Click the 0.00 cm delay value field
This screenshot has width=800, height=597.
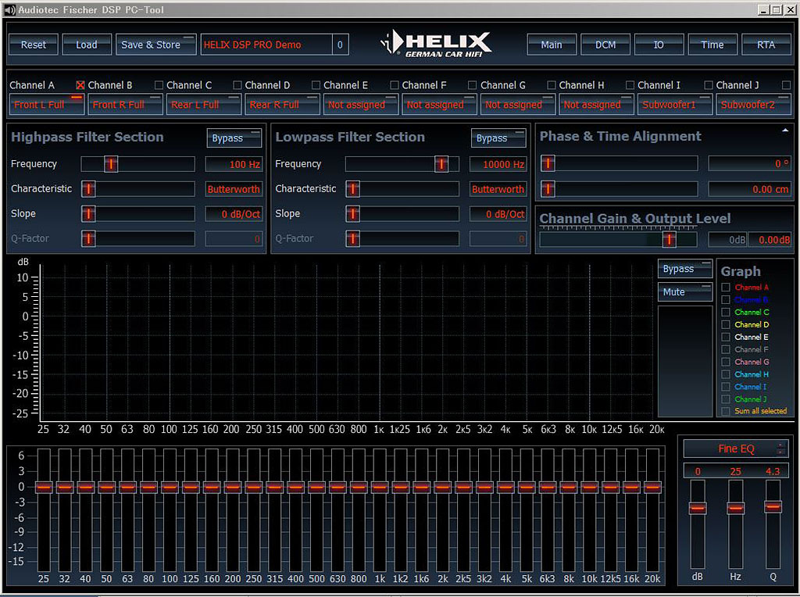coord(750,189)
